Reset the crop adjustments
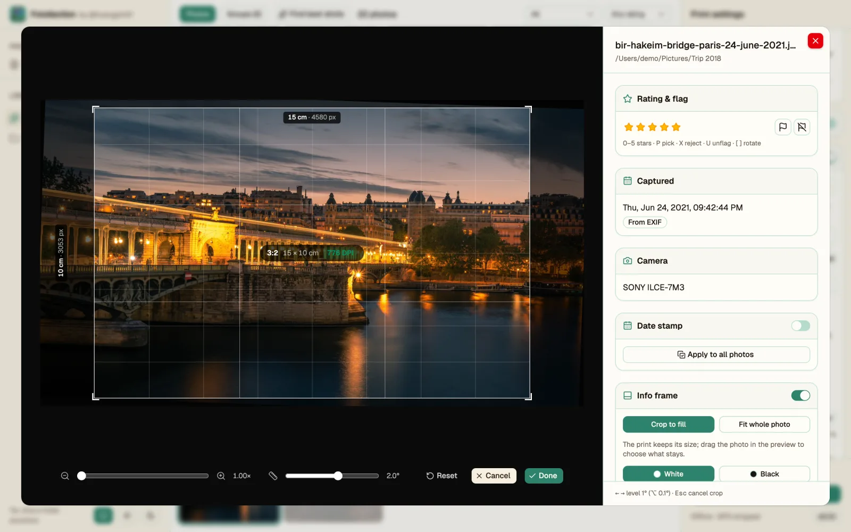This screenshot has width=851, height=532. coord(441,476)
